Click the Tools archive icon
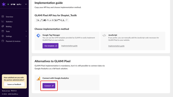 coord(3,31)
